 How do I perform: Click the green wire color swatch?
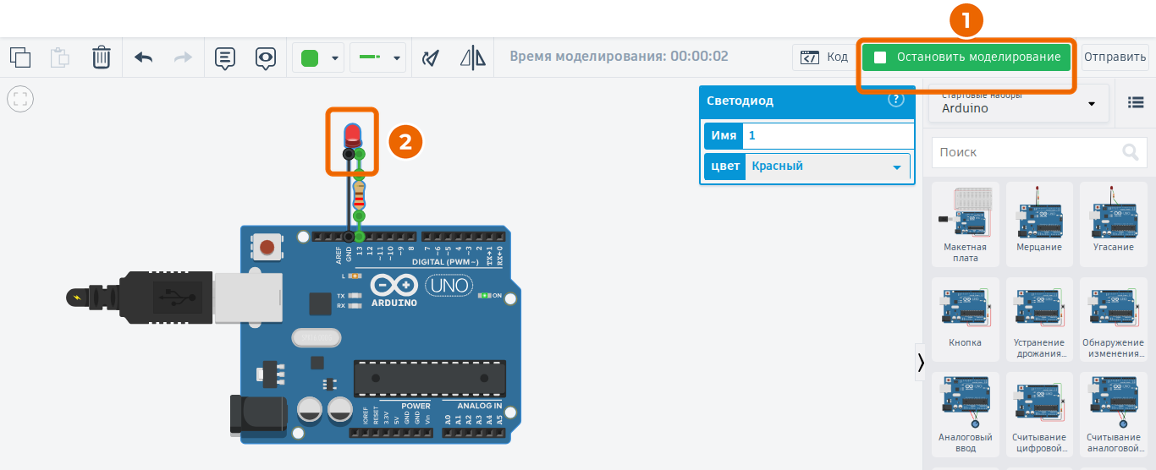(310, 57)
